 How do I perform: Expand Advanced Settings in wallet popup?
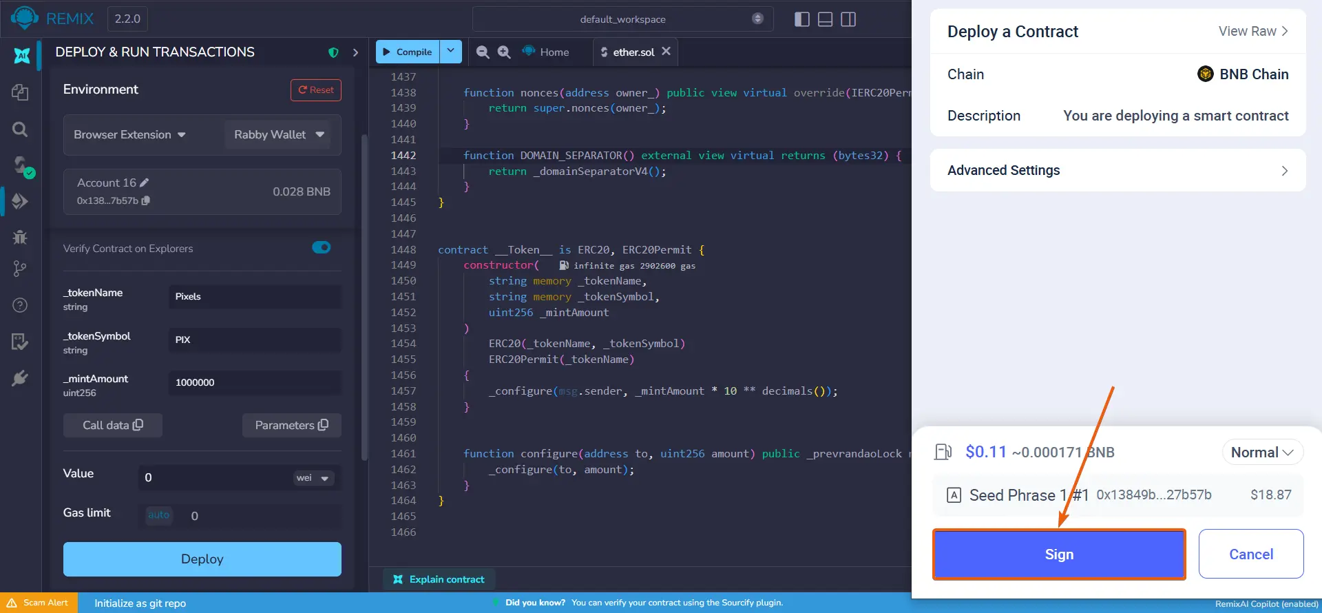[x=1118, y=170]
